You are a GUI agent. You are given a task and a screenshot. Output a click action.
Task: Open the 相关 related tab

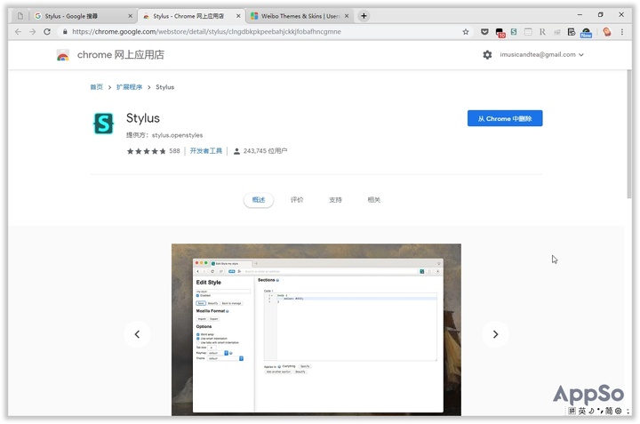[x=373, y=200]
